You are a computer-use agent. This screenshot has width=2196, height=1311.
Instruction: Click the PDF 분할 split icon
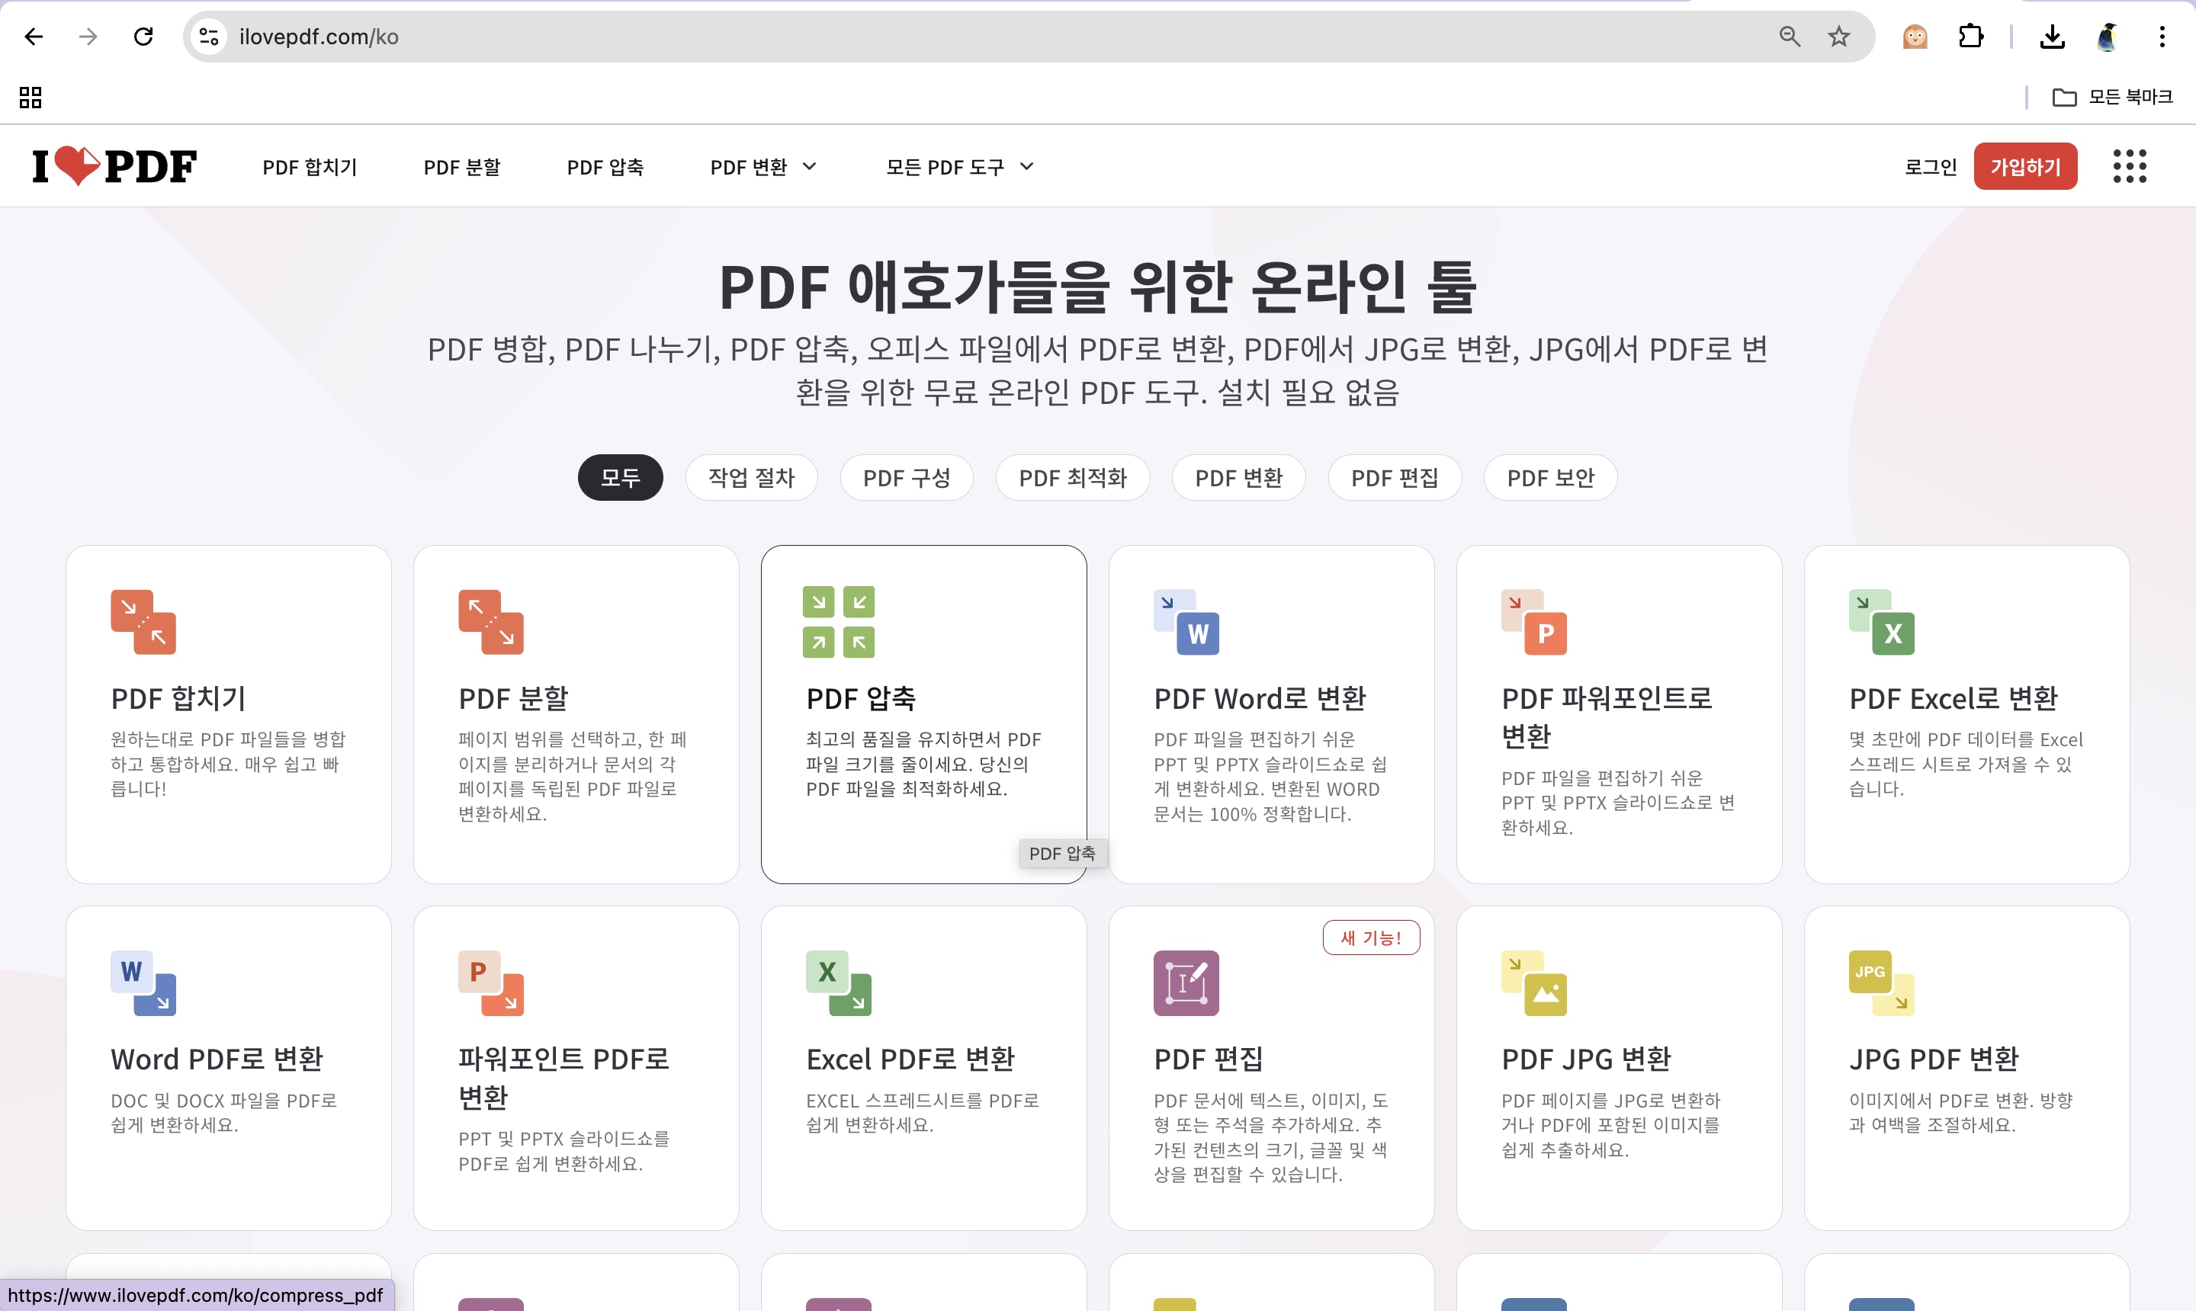pos(490,622)
